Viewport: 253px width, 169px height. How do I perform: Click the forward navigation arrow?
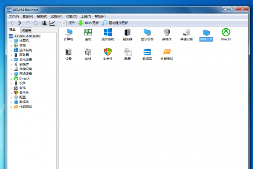click(x=19, y=23)
